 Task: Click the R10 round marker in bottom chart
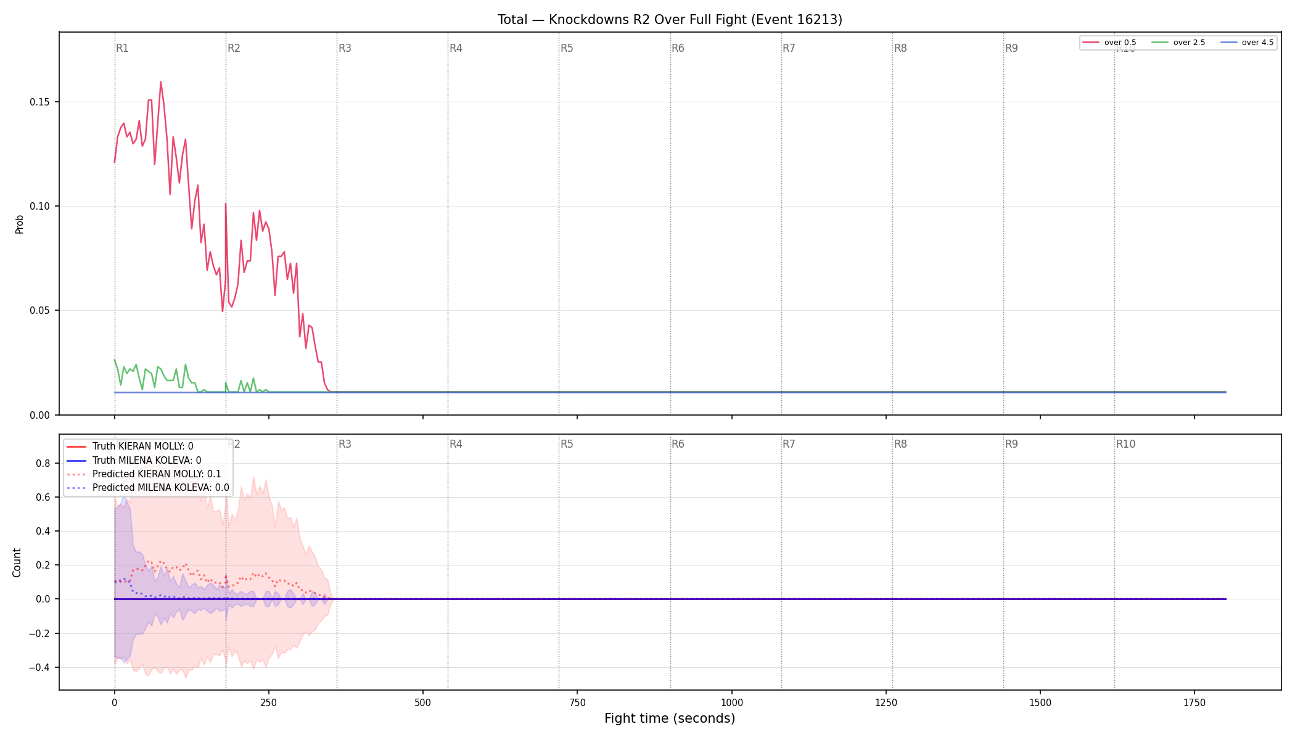pyautogui.click(x=1125, y=444)
